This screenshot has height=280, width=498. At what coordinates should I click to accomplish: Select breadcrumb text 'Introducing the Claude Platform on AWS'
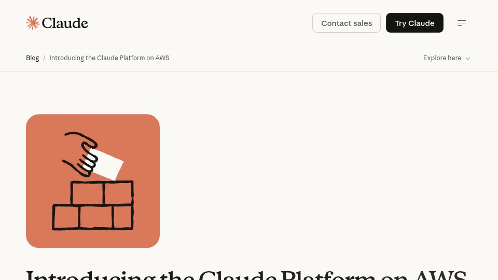click(109, 58)
